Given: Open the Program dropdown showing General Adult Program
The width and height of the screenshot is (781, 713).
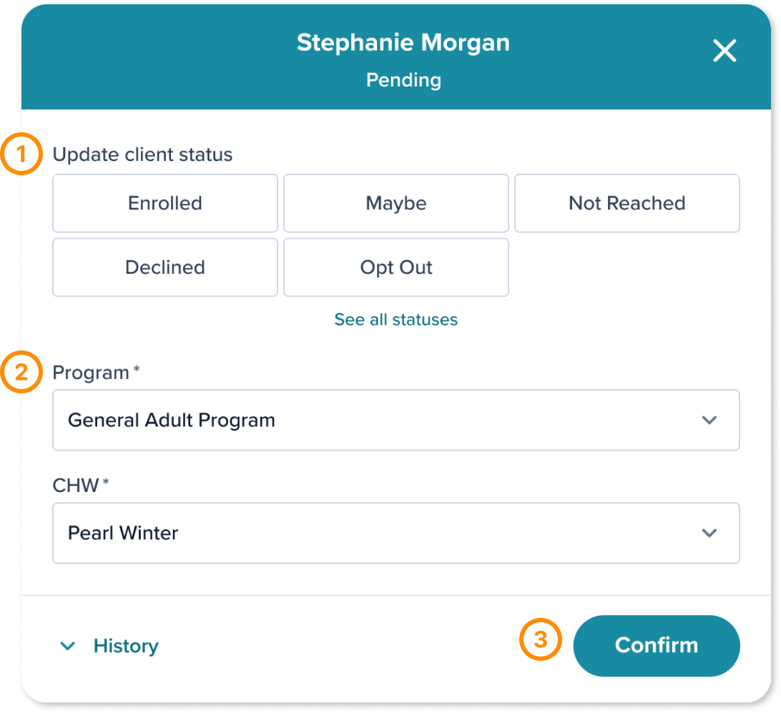Looking at the screenshot, I should (x=396, y=421).
